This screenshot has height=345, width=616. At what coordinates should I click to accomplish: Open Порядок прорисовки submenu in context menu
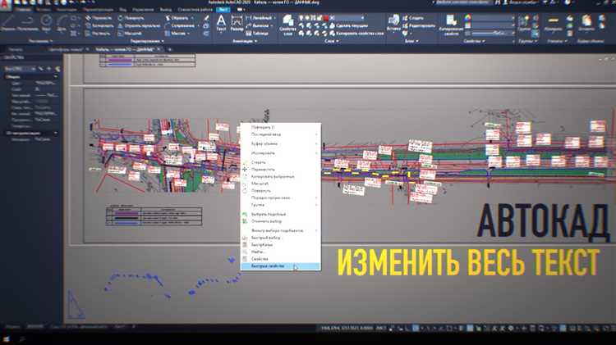[281, 198]
